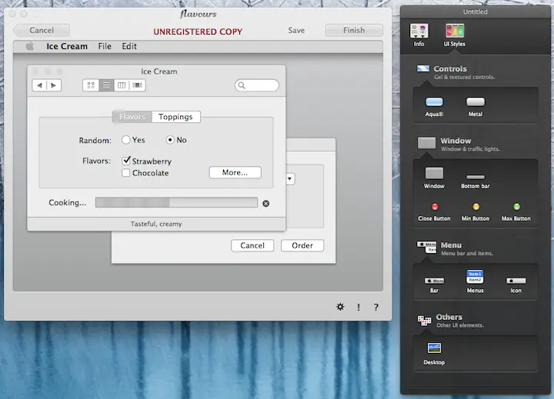Uncheck the Strawberry checkbox
Image resolution: width=554 pixels, height=399 pixels.
click(x=126, y=161)
